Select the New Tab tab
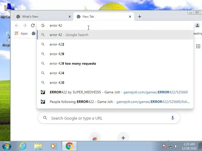The image size is (202, 151). pyautogui.click(x=104, y=17)
